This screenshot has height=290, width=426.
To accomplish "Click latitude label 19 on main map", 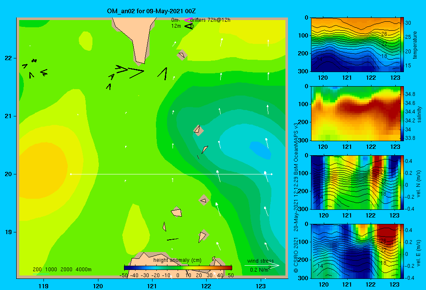I will tap(9, 232).
